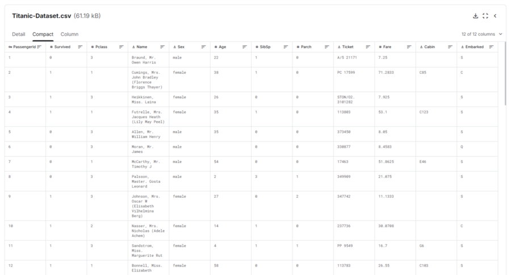Sort by the Survived column icon

point(80,47)
